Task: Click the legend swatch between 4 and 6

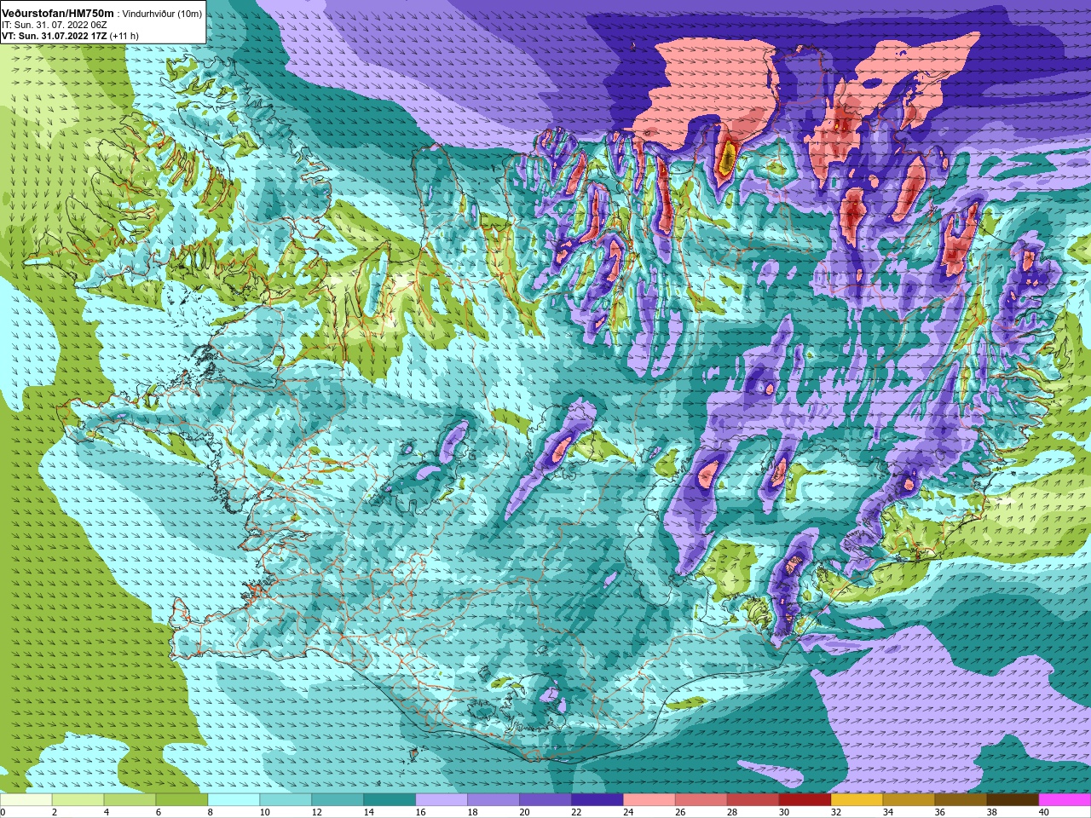Action: click(x=130, y=800)
